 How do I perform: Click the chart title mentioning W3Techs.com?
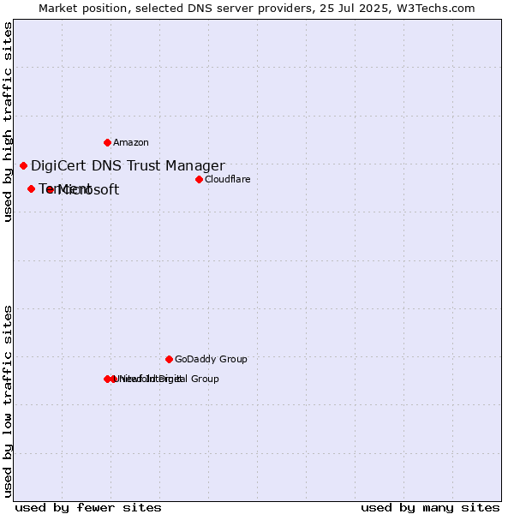(x=257, y=9)
